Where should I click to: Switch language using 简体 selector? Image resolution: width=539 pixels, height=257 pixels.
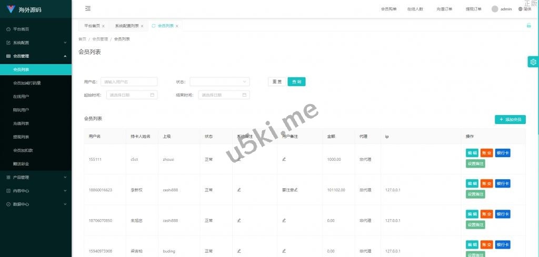(524, 9)
